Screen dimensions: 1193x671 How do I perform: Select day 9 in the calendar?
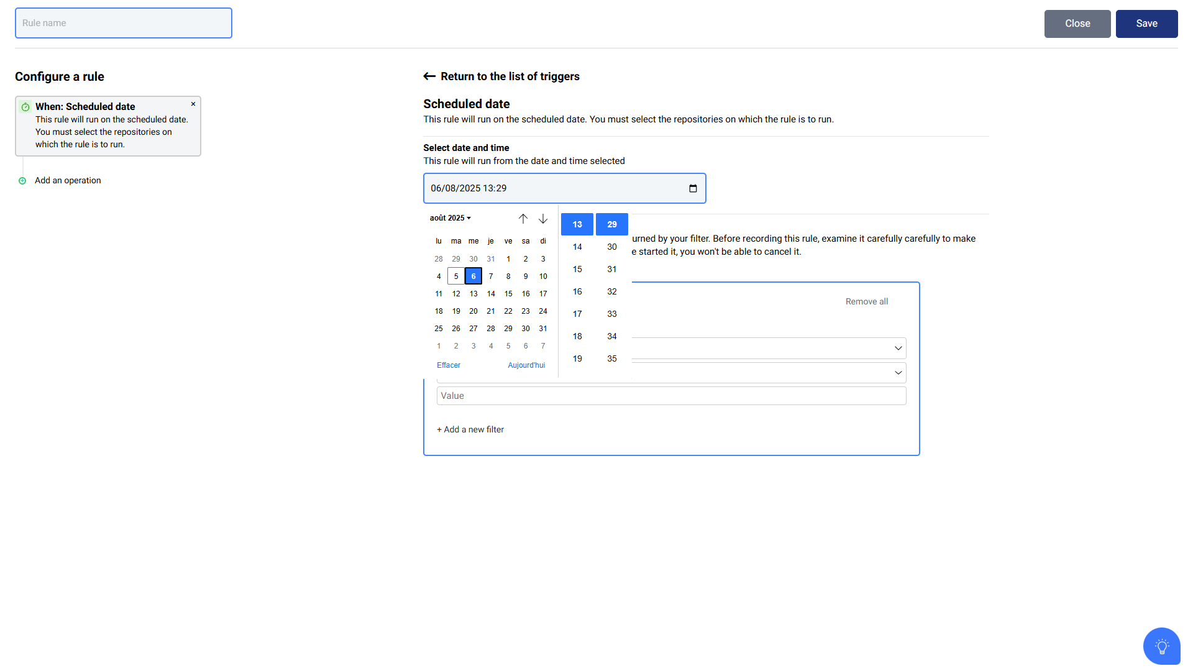(x=526, y=276)
